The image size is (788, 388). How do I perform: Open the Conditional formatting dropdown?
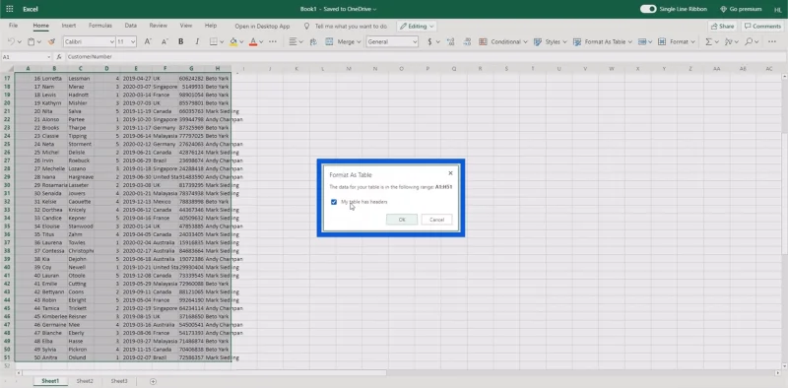(x=503, y=41)
